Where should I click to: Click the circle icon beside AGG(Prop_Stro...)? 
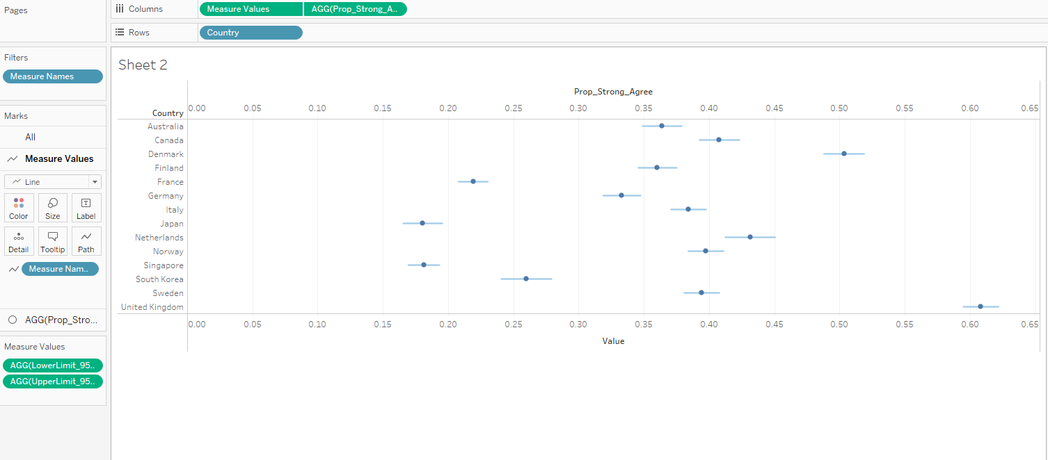point(13,320)
